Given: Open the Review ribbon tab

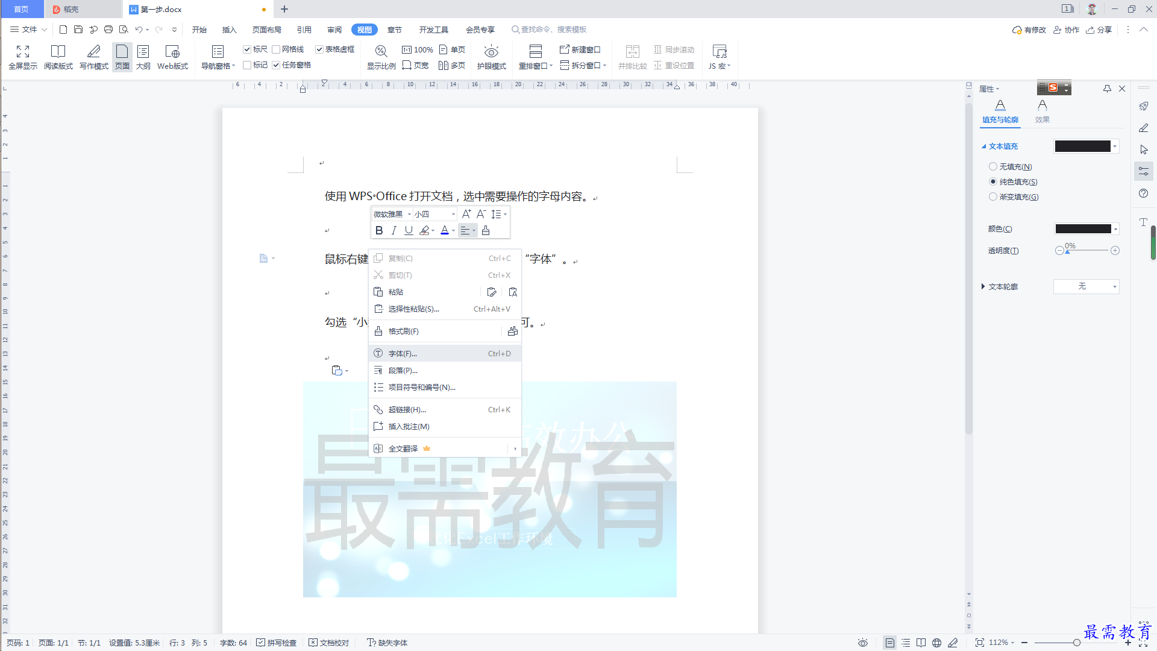Looking at the screenshot, I should (334, 30).
